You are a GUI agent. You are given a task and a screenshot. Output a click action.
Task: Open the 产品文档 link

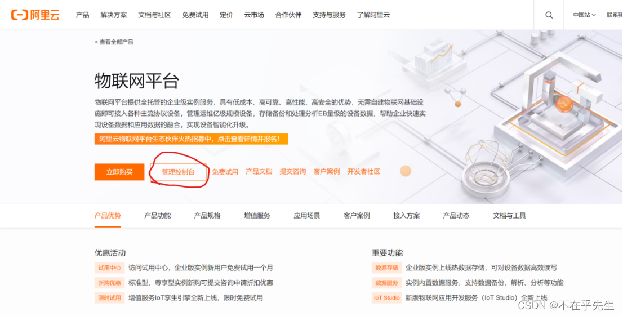(259, 172)
